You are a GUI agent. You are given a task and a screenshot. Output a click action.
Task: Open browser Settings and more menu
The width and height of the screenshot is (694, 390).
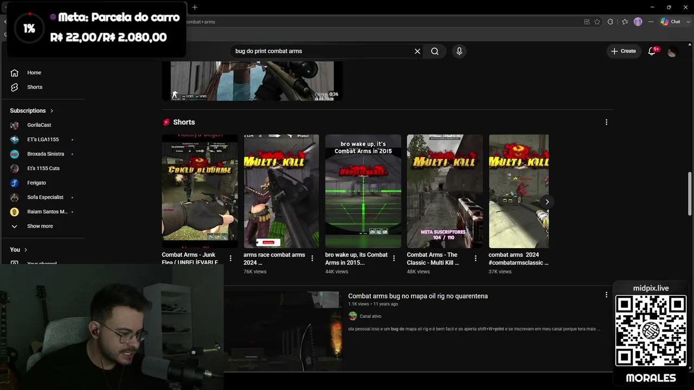point(651,22)
